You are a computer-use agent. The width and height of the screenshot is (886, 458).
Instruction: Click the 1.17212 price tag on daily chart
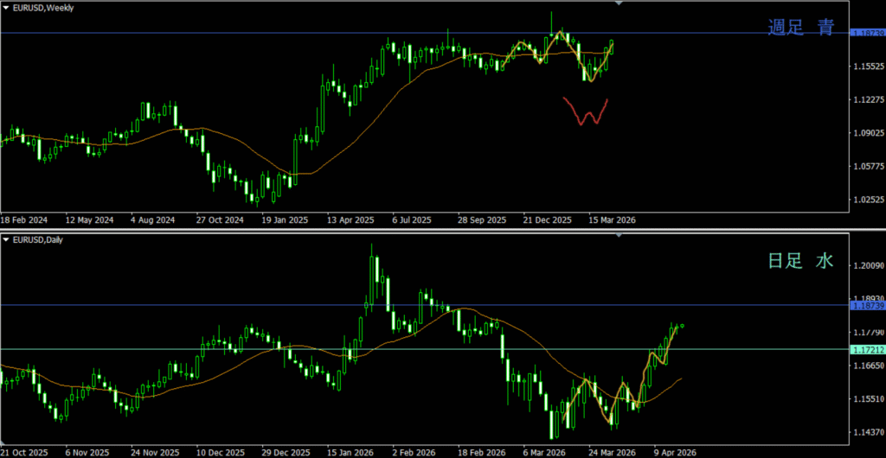pos(868,350)
